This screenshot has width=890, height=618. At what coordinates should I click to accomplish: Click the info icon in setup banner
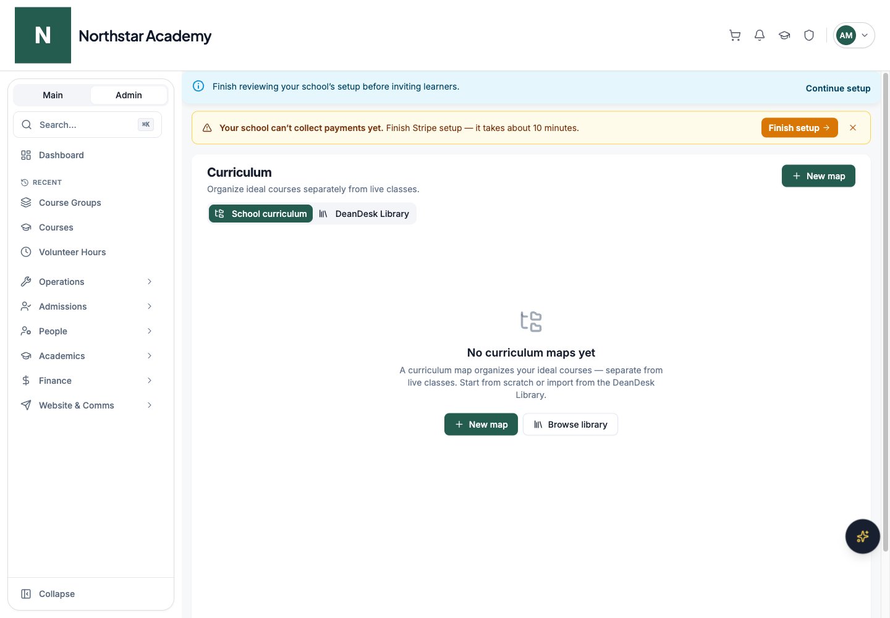pyautogui.click(x=198, y=86)
